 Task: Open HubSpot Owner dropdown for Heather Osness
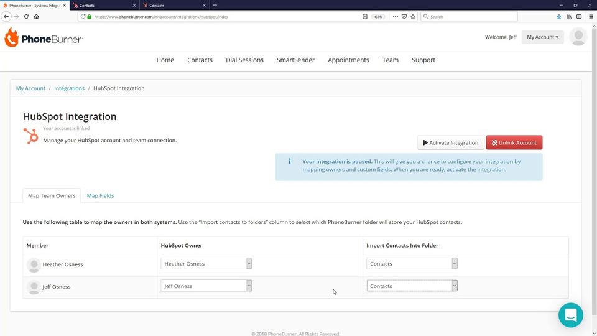206,263
